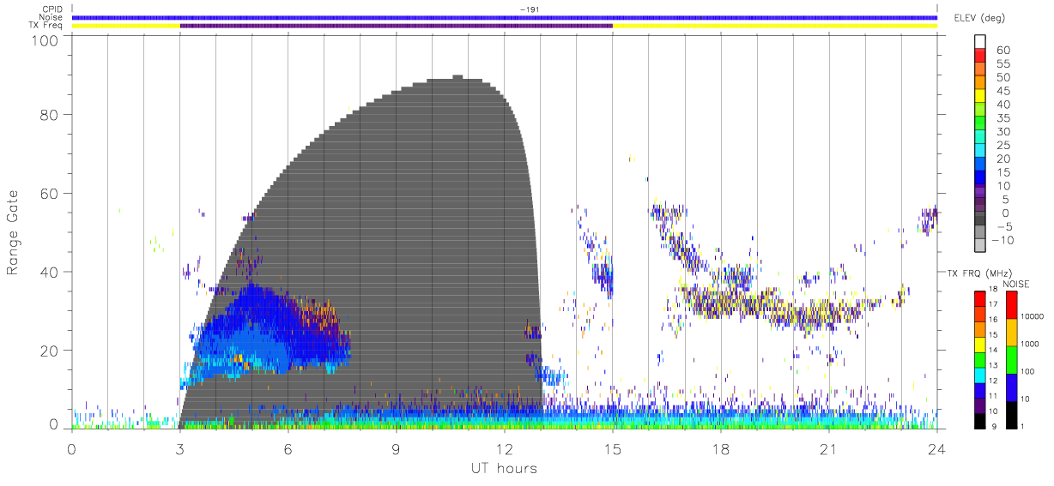The width and height of the screenshot is (1054, 486).
Task: Click the 9 label on the TX FRQ bar
Action: [992, 426]
